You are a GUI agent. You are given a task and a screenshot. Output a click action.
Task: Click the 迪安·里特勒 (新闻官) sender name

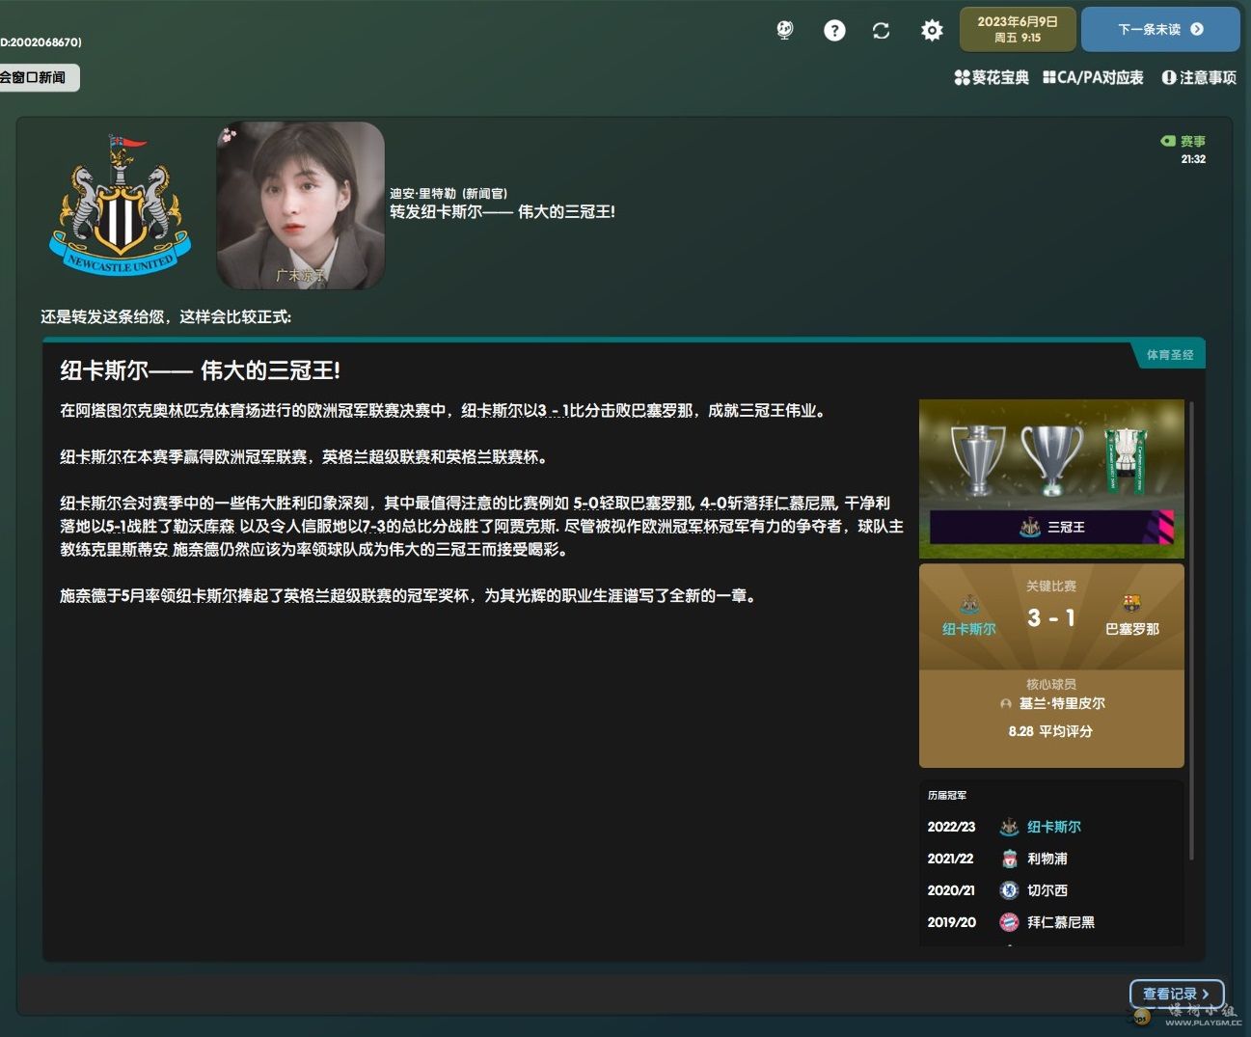pyautogui.click(x=449, y=193)
